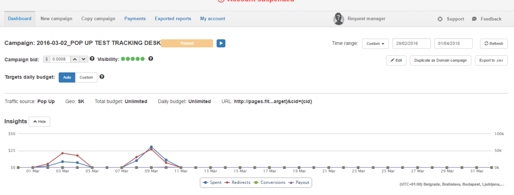
Task: Click the Support lifebuoy icon
Action: [440, 19]
